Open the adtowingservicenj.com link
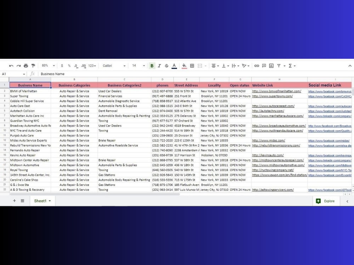The image size is (354, 265). coord(273,190)
